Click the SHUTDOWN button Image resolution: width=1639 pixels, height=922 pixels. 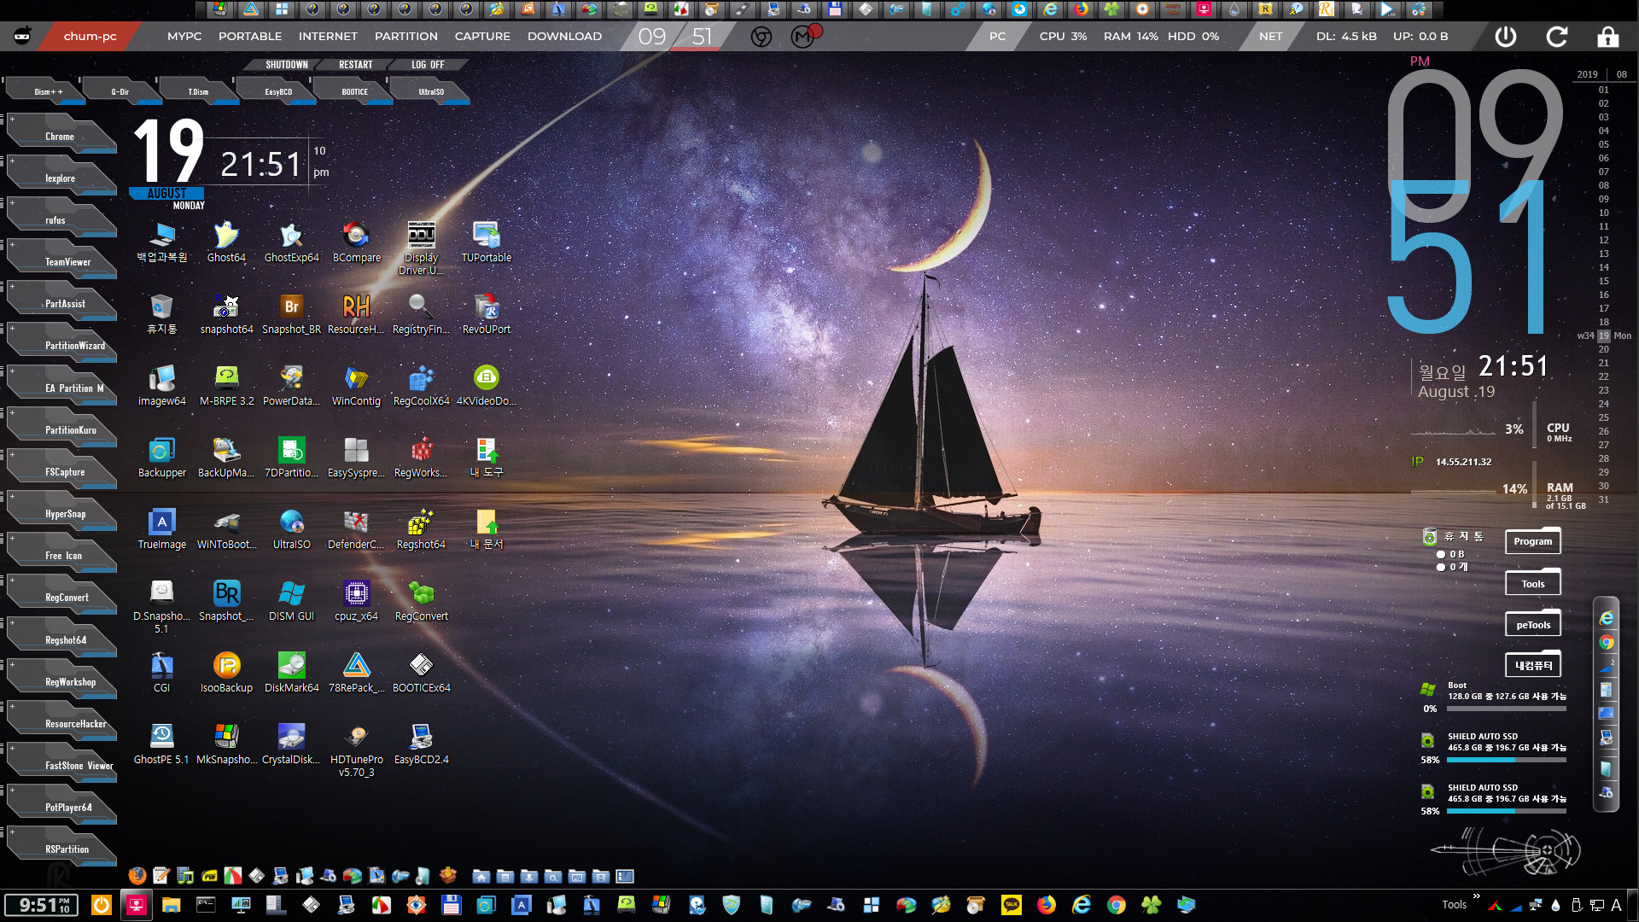[x=287, y=65]
